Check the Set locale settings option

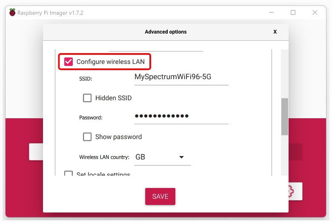69,174
